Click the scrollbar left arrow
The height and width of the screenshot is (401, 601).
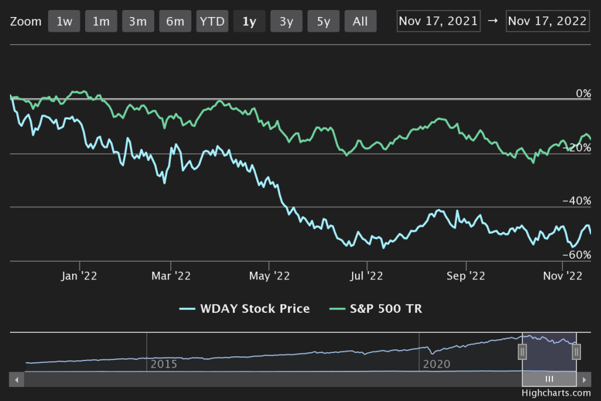[x=17, y=379]
